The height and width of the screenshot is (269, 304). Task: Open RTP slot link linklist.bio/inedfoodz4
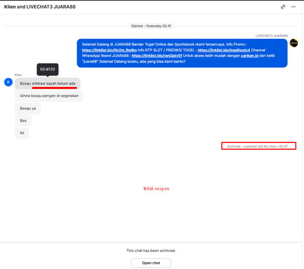(x=224, y=50)
